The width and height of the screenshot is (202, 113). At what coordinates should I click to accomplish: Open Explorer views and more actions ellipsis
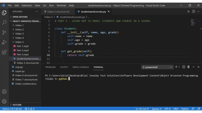tap(37, 11)
